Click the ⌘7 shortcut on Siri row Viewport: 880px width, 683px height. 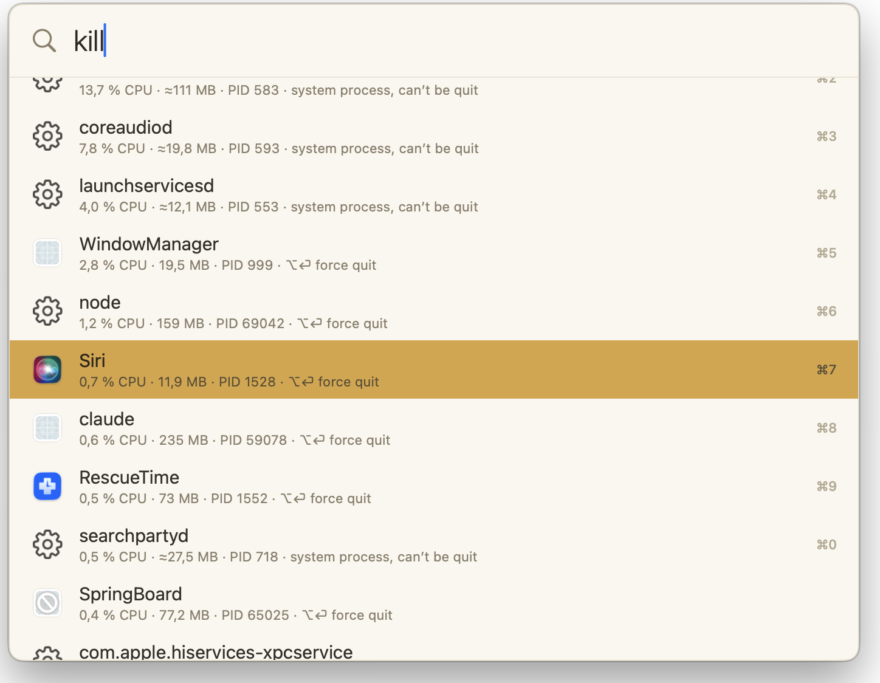827,369
